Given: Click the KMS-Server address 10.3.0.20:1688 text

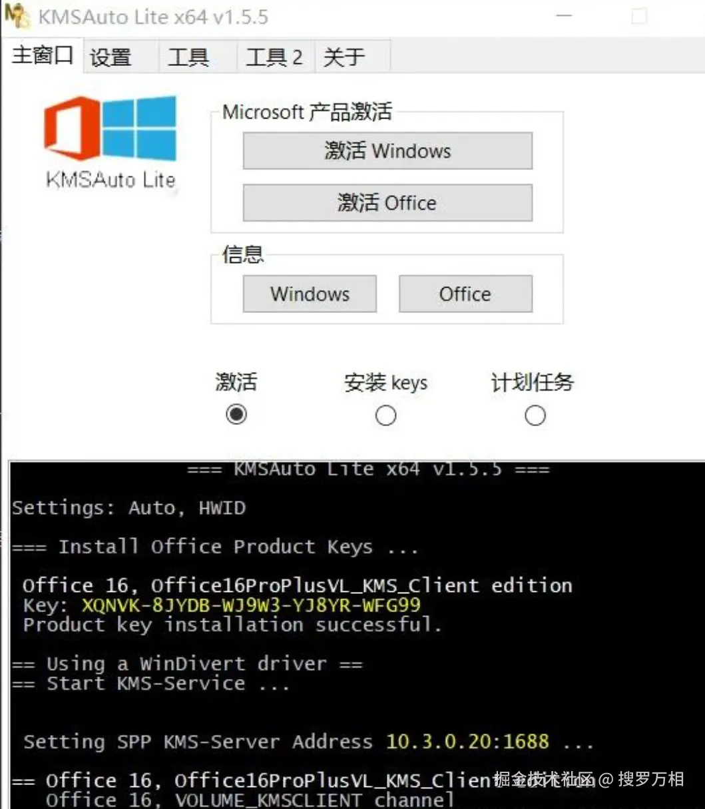Looking at the screenshot, I should pyautogui.click(x=467, y=741).
